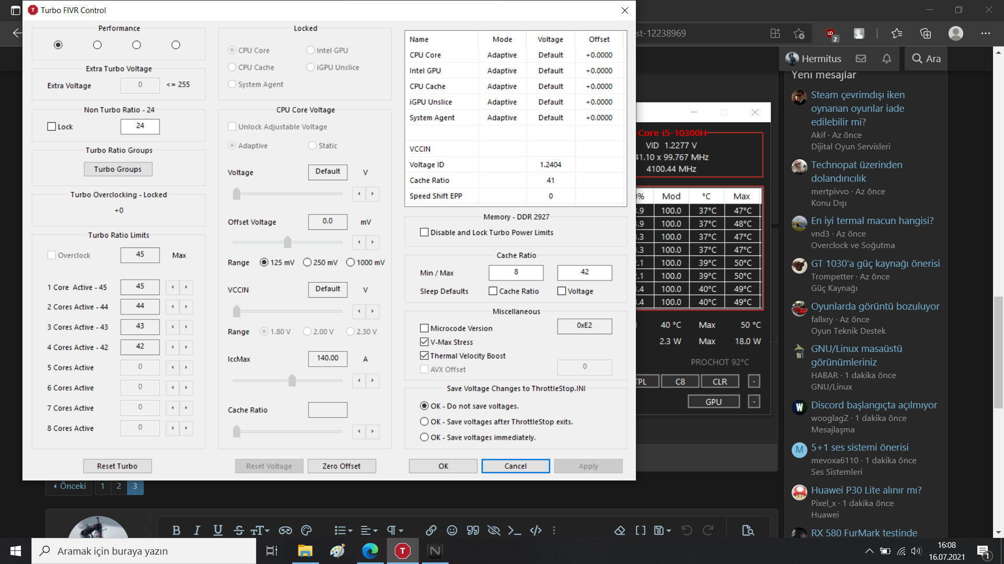Click the Bold formatting icon in editor
Image resolution: width=1004 pixels, height=564 pixels.
coord(176,531)
